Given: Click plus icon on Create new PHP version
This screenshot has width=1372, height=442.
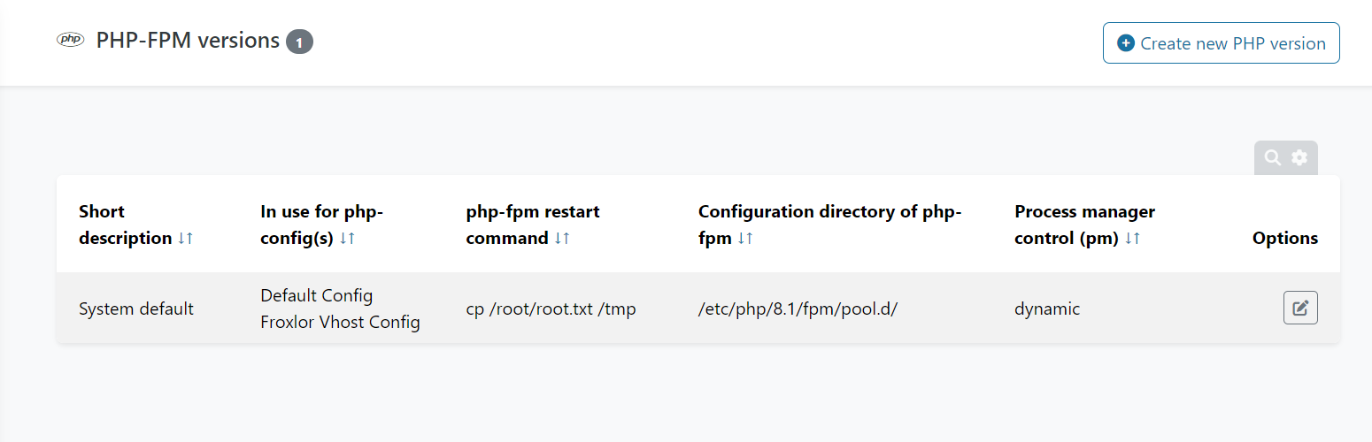Looking at the screenshot, I should 1126,43.
